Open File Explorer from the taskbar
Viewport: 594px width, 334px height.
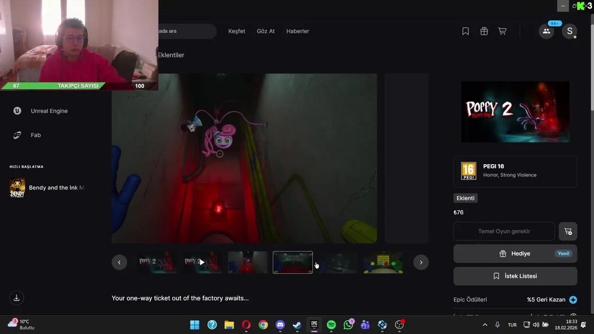(x=229, y=325)
